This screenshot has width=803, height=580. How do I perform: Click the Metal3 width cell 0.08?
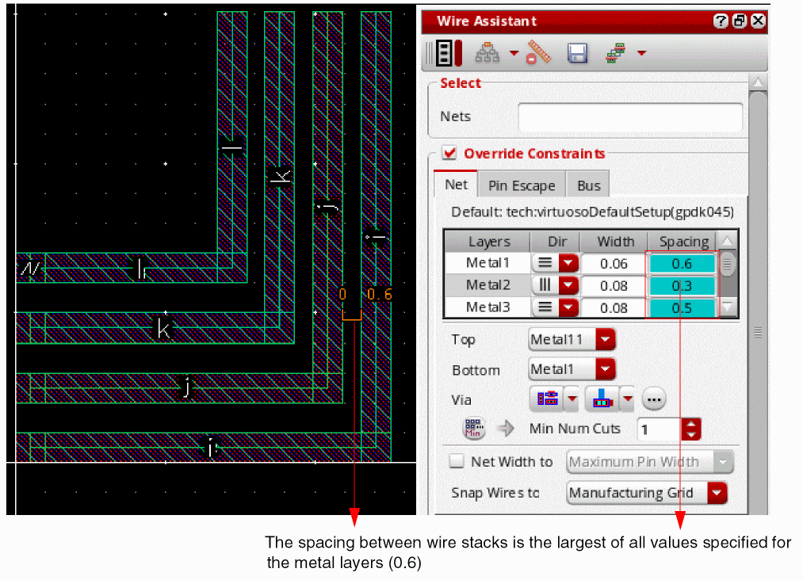614,307
